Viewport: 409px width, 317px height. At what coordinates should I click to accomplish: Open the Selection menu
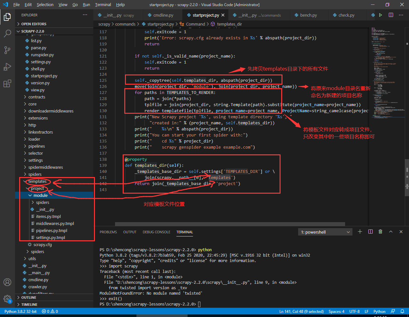[x=45, y=4]
